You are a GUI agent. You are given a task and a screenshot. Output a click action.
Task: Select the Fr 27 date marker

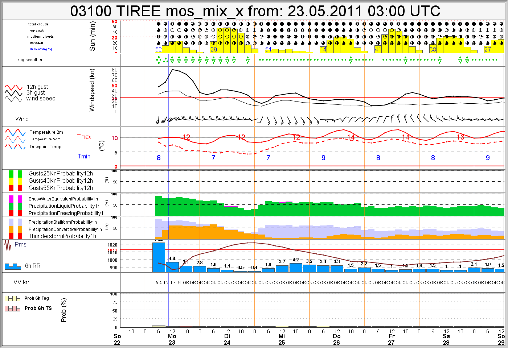(x=391, y=339)
